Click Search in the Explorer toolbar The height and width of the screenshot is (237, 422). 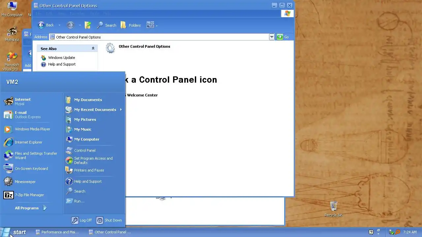coord(106,25)
